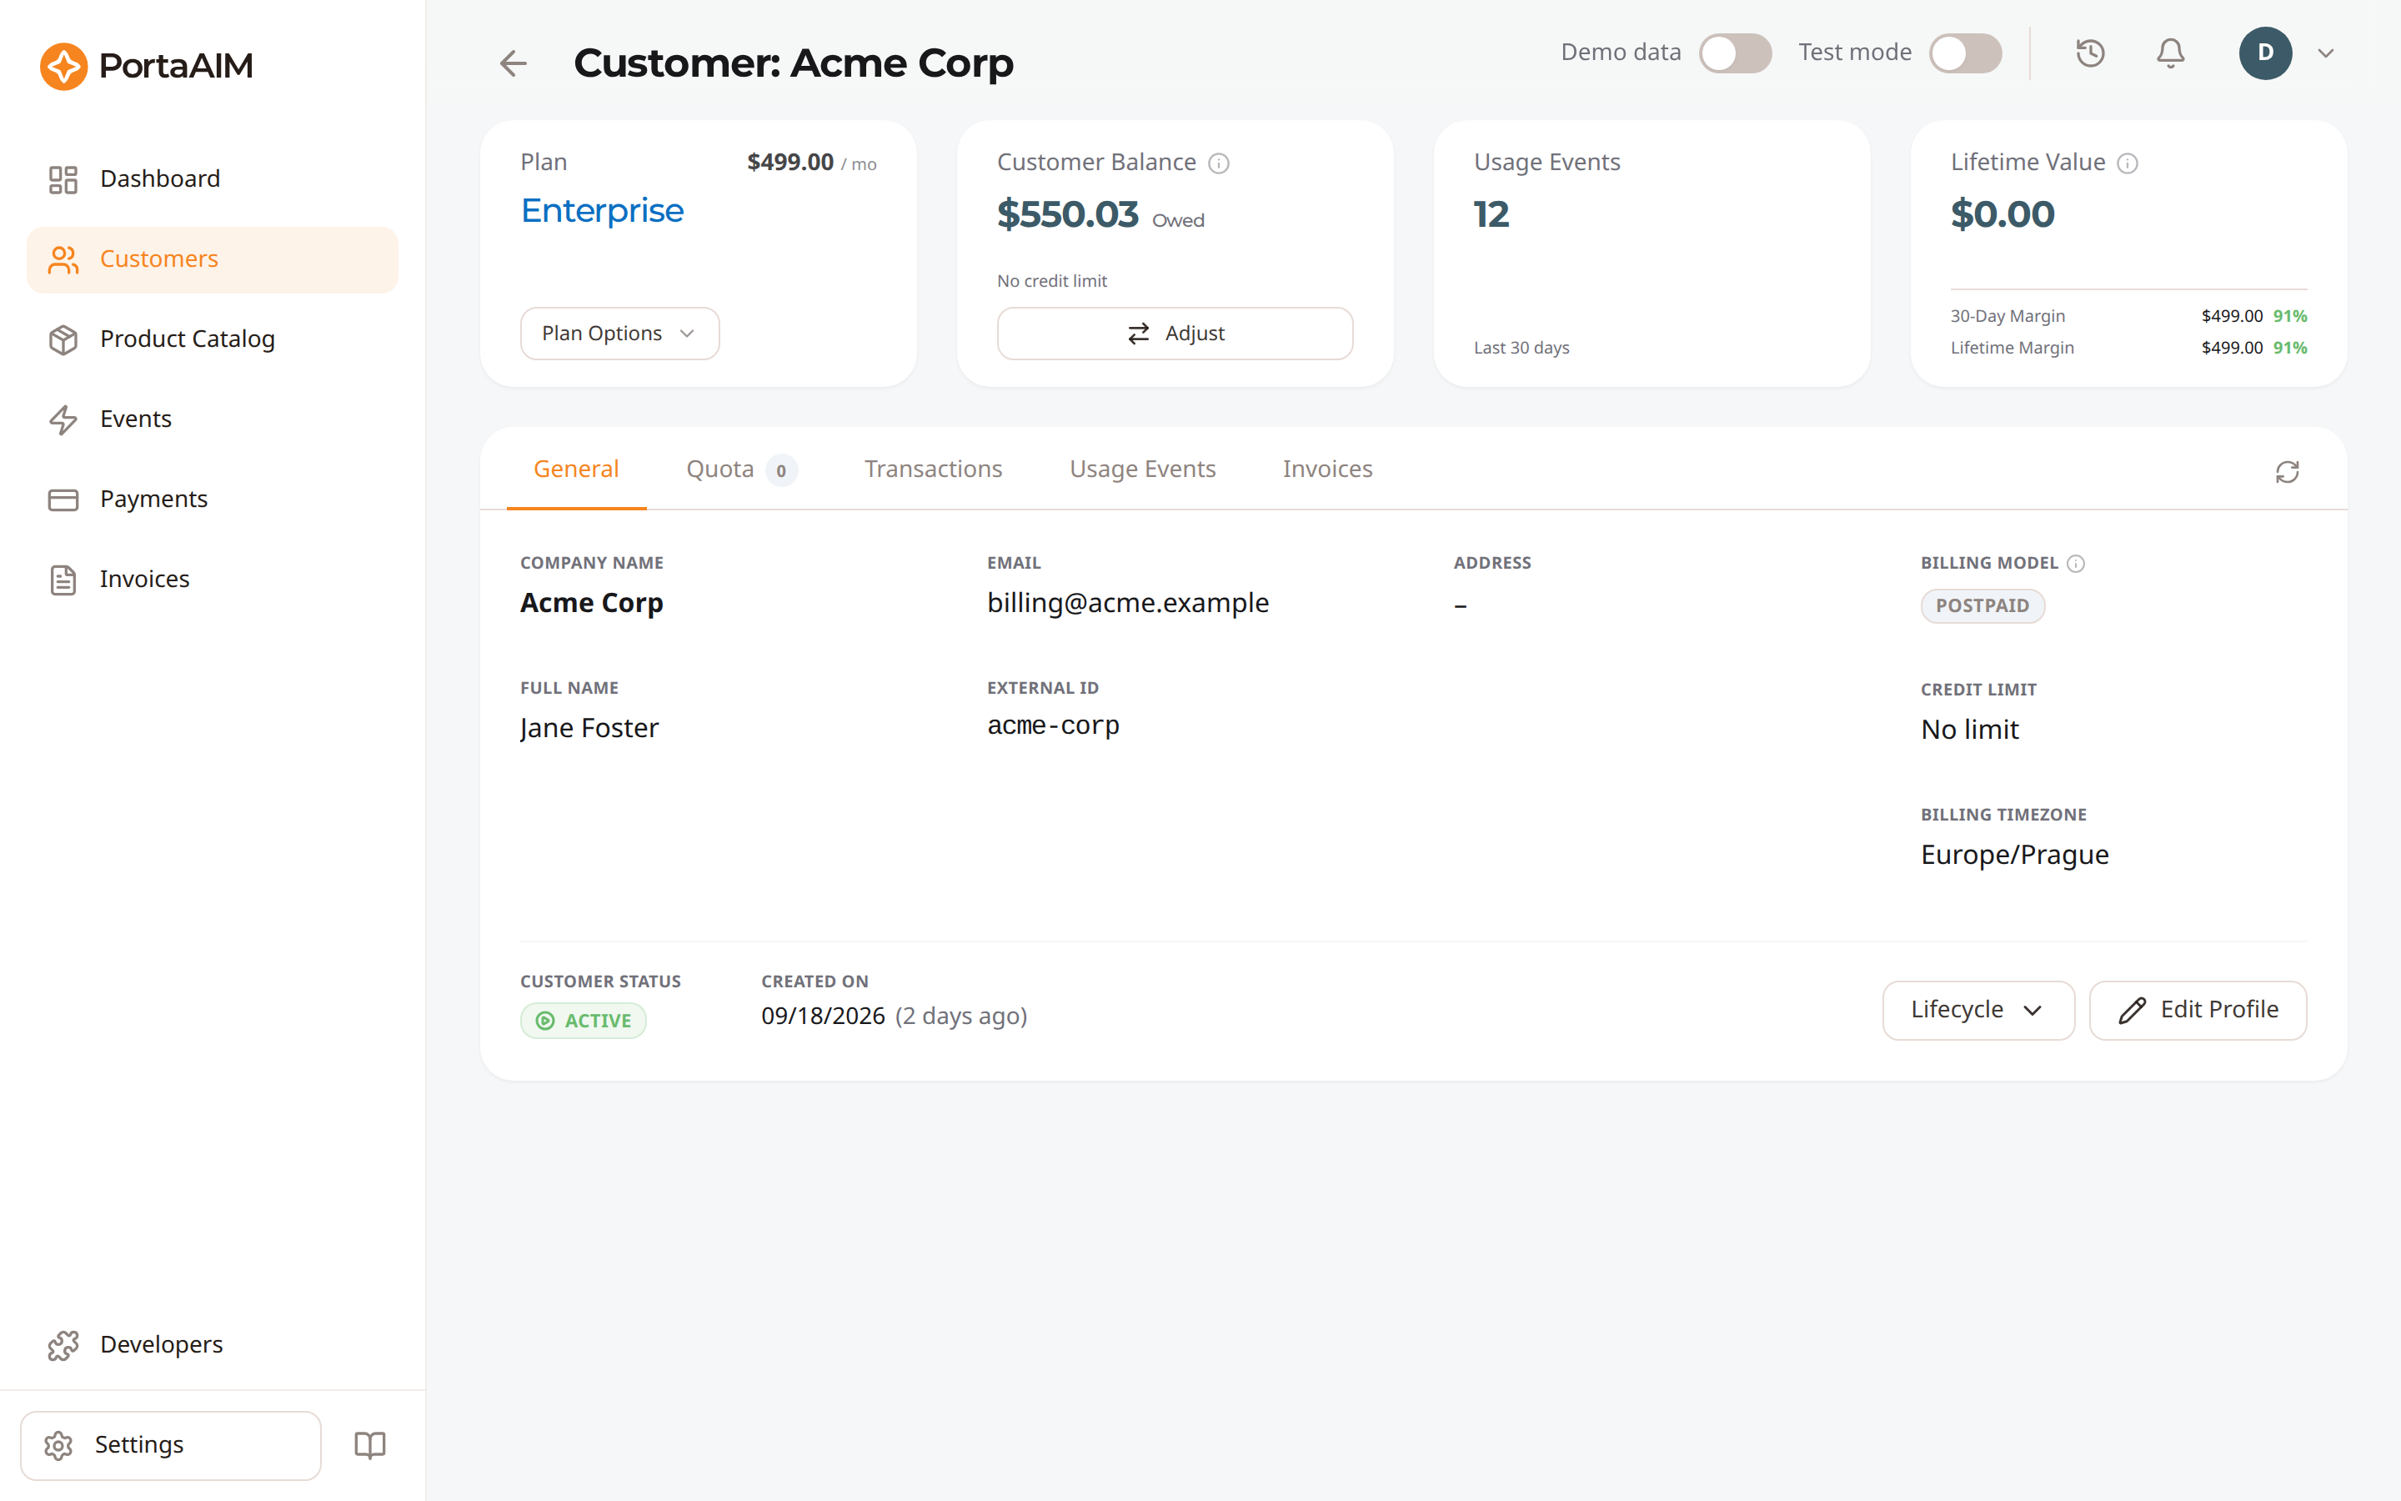
Task: Open the Usage Events tab
Action: 1143,469
